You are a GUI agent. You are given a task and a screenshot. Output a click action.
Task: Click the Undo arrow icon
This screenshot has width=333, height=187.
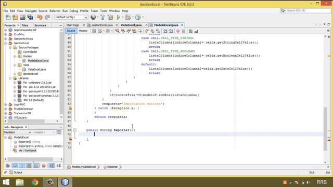coord(40,17)
